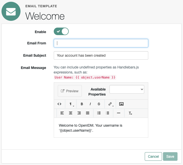This screenshot has width=183, height=165.
Task: Align text left
Action: coord(62,113)
